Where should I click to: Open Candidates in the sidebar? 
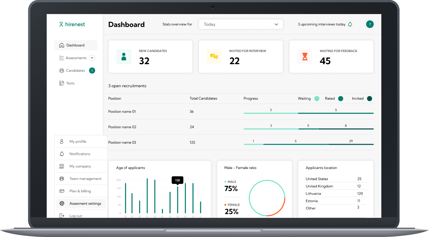[75, 71]
